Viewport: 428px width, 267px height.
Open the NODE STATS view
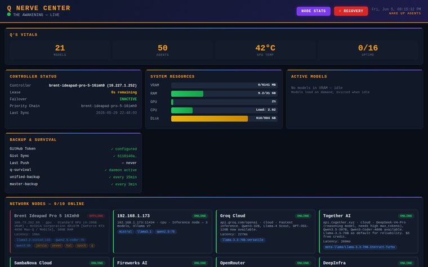pos(313,11)
